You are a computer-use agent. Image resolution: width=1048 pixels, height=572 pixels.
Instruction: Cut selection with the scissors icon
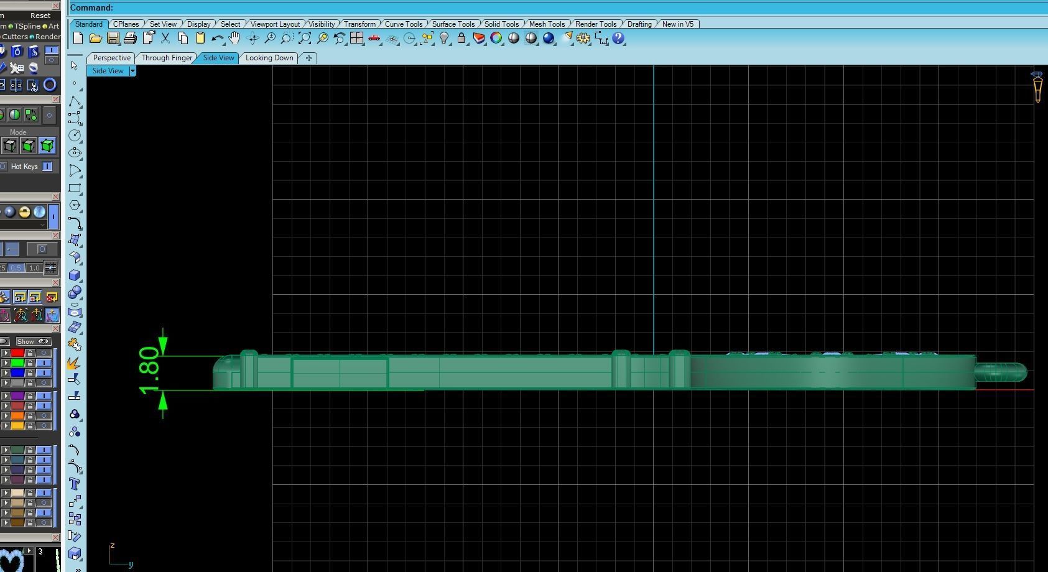(165, 39)
